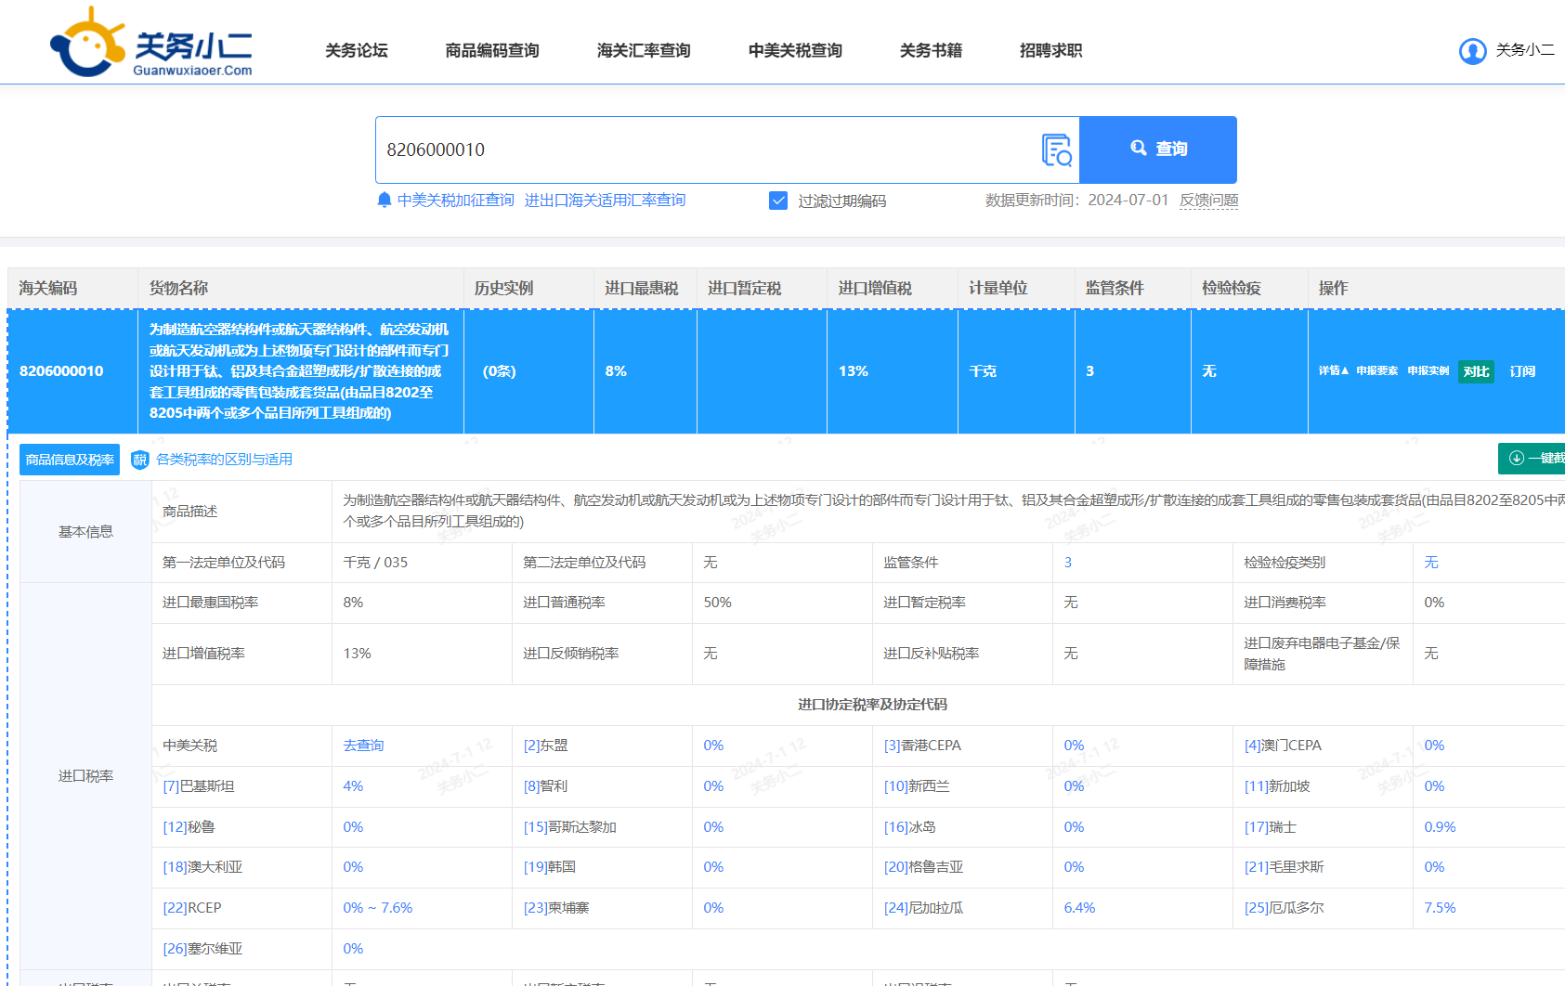1565x986 pixels.
Task: Open the 中美关税加征查询 link
Action: [x=456, y=200]
